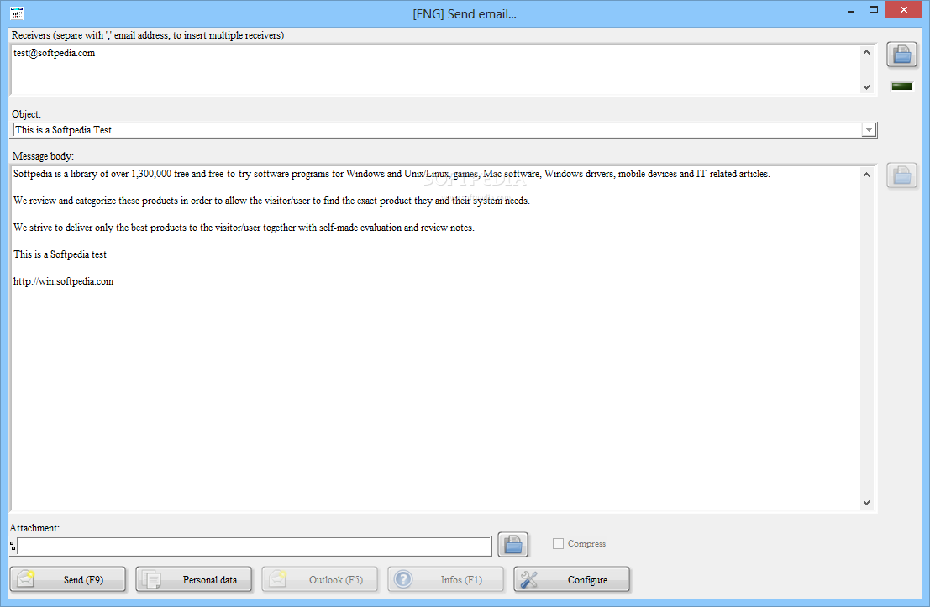Click message body scroll down arrow
Screen dimensions: 930x607
pyautogui.click(x=866, y=503)
